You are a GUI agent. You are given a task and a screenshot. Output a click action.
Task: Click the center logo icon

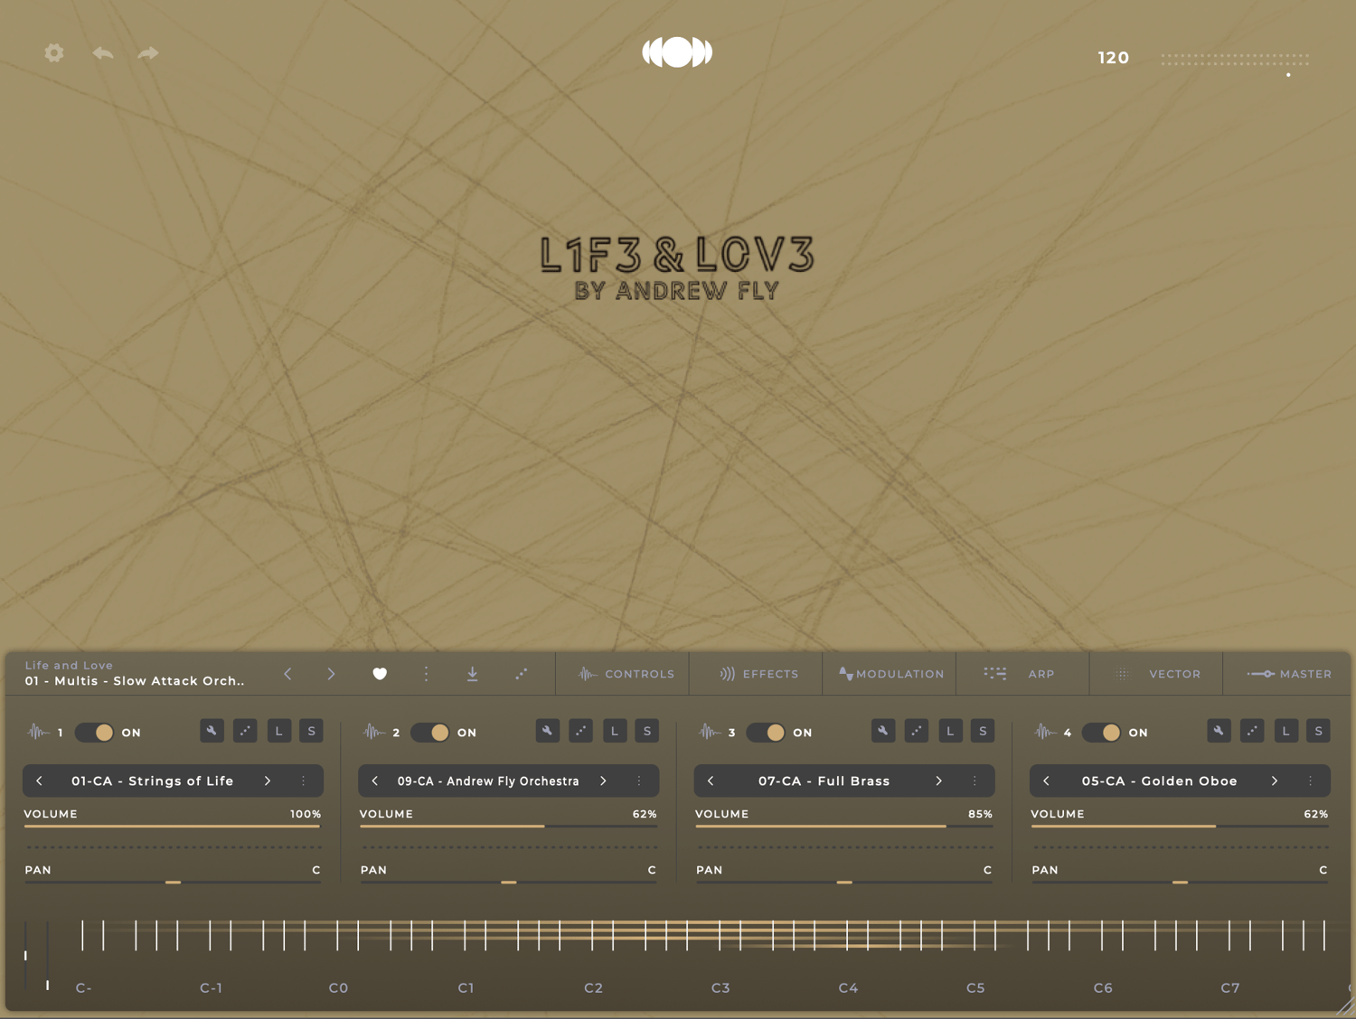pyautogui.click(x=677, y=52)
